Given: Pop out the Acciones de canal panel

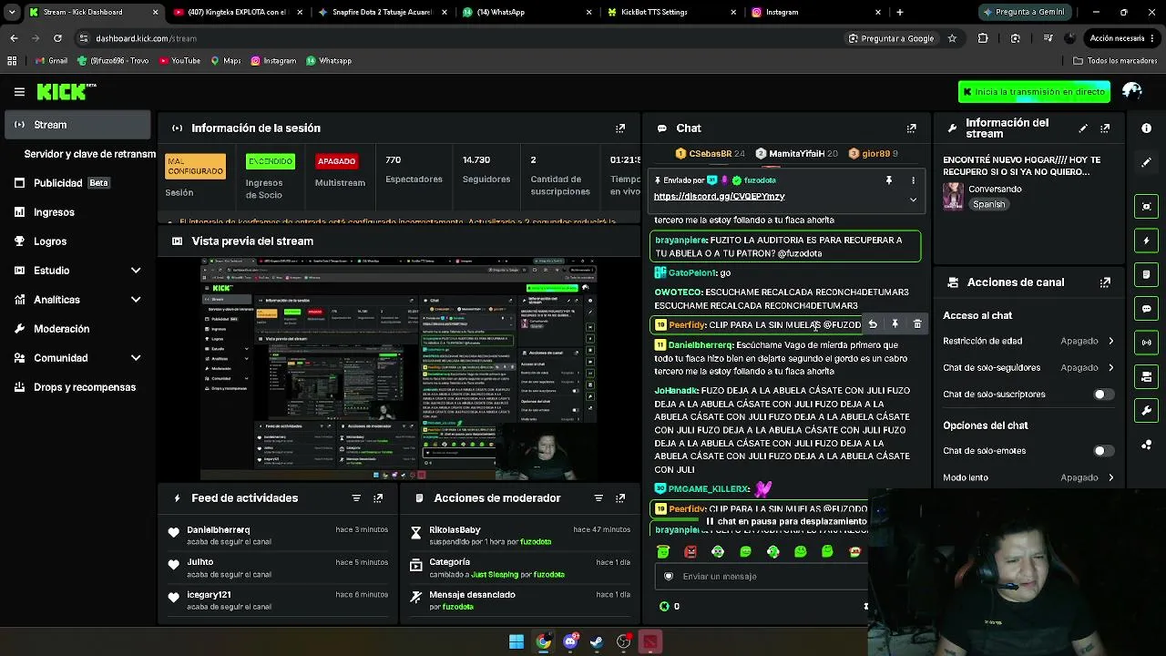Looking at the screenshot, I should 1105,282.
